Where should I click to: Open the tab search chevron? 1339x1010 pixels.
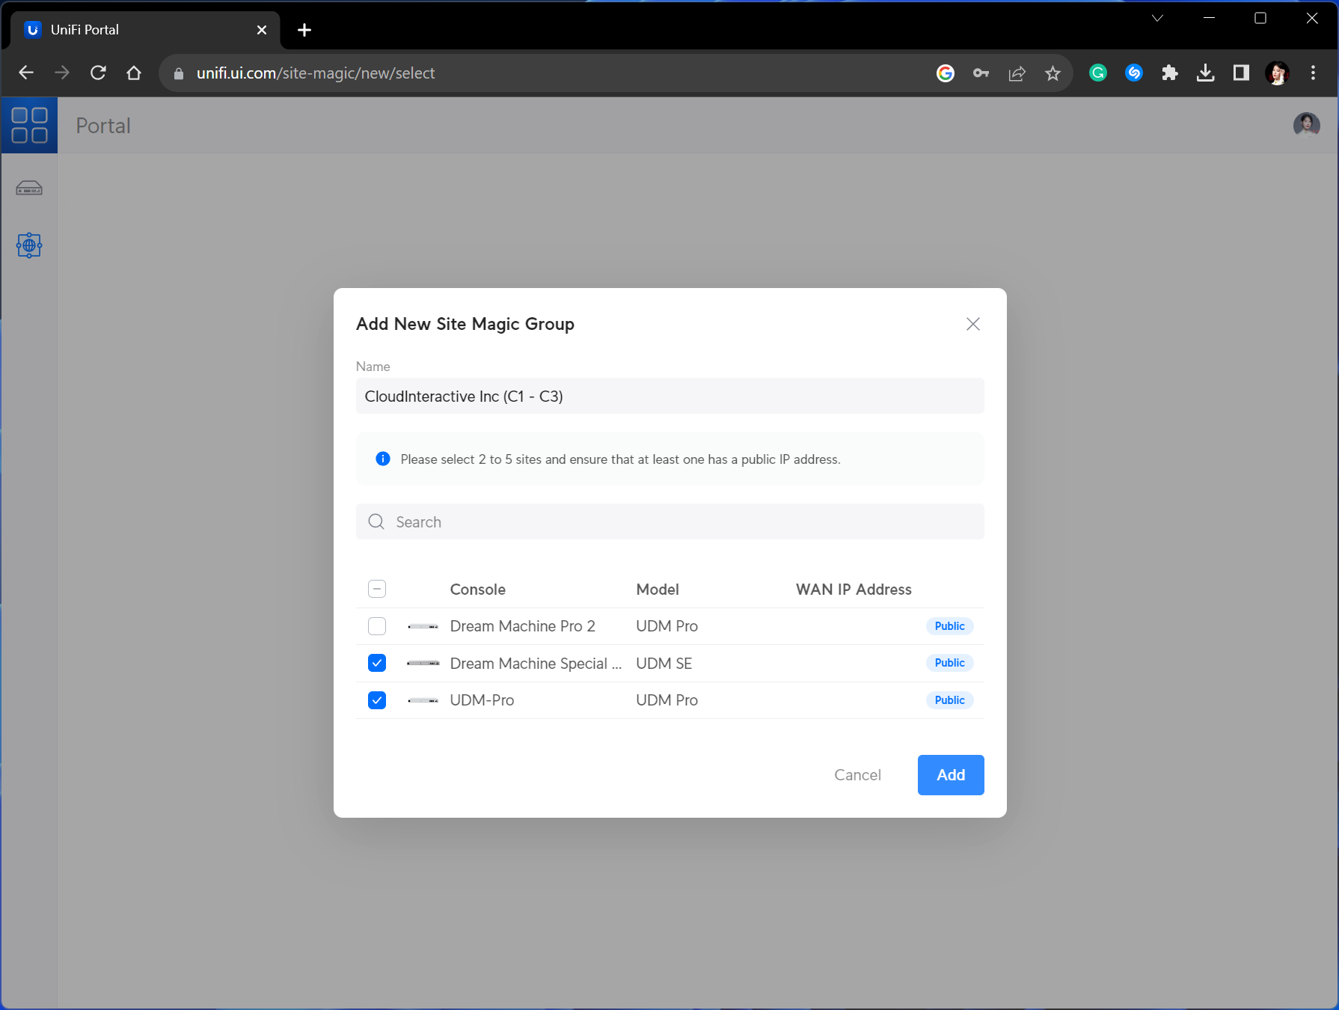point(1157,18)
